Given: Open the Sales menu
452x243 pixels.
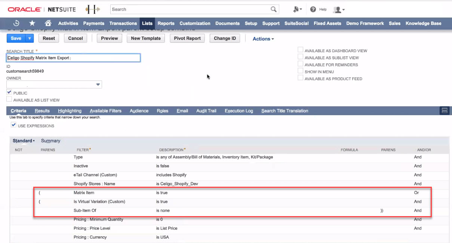Looking at the screenshot, I should point(394,23).
